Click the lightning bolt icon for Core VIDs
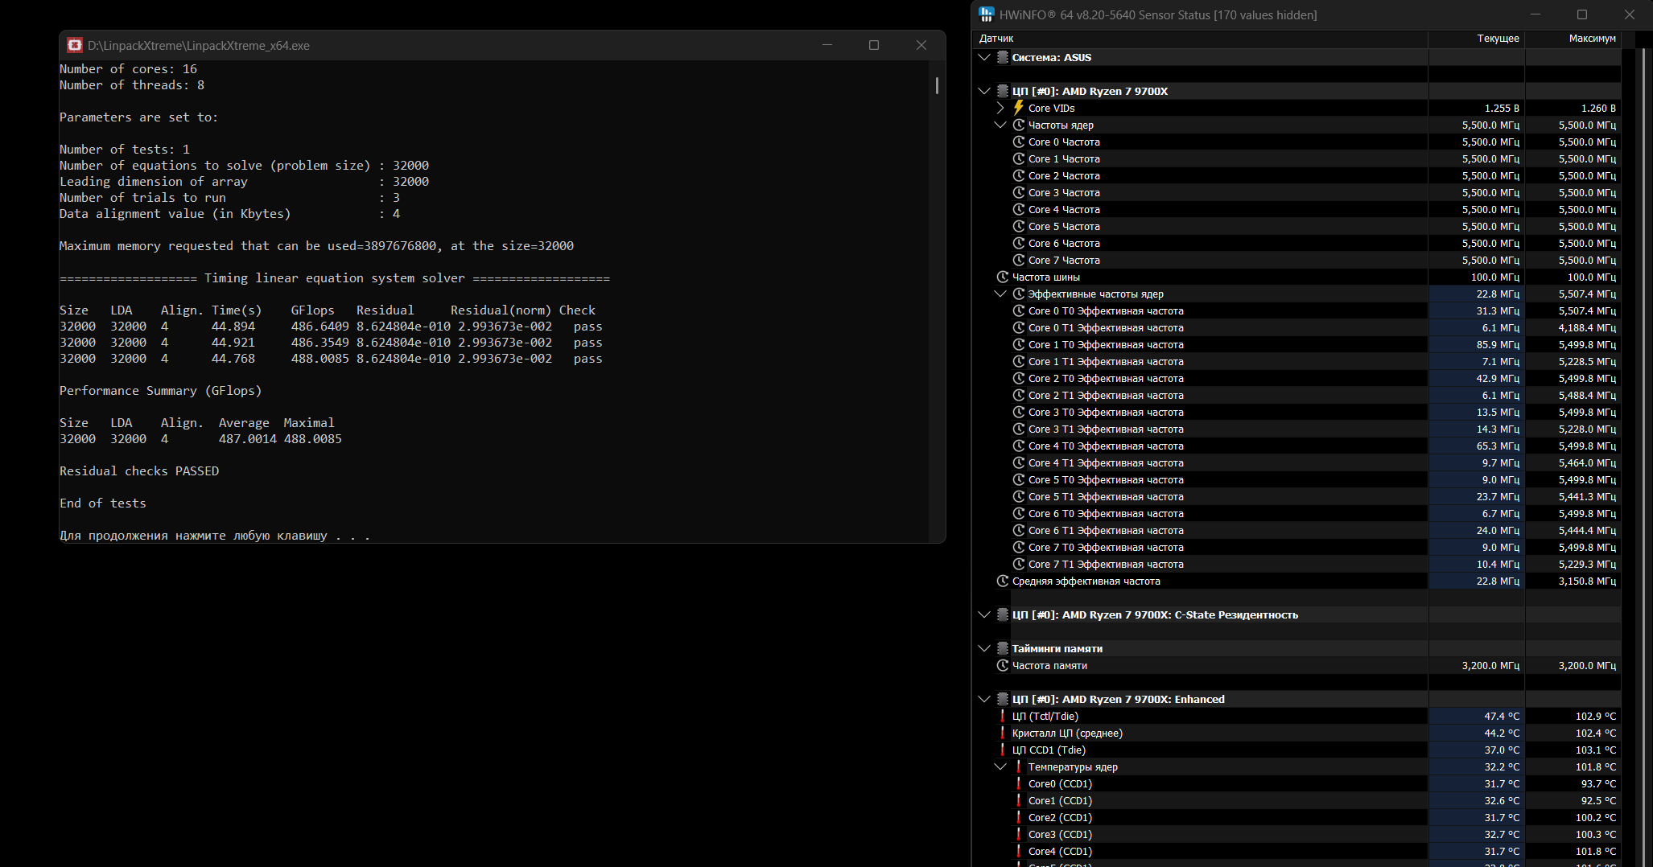This screenshot has width=1653, height=867. pos(1019,108)
